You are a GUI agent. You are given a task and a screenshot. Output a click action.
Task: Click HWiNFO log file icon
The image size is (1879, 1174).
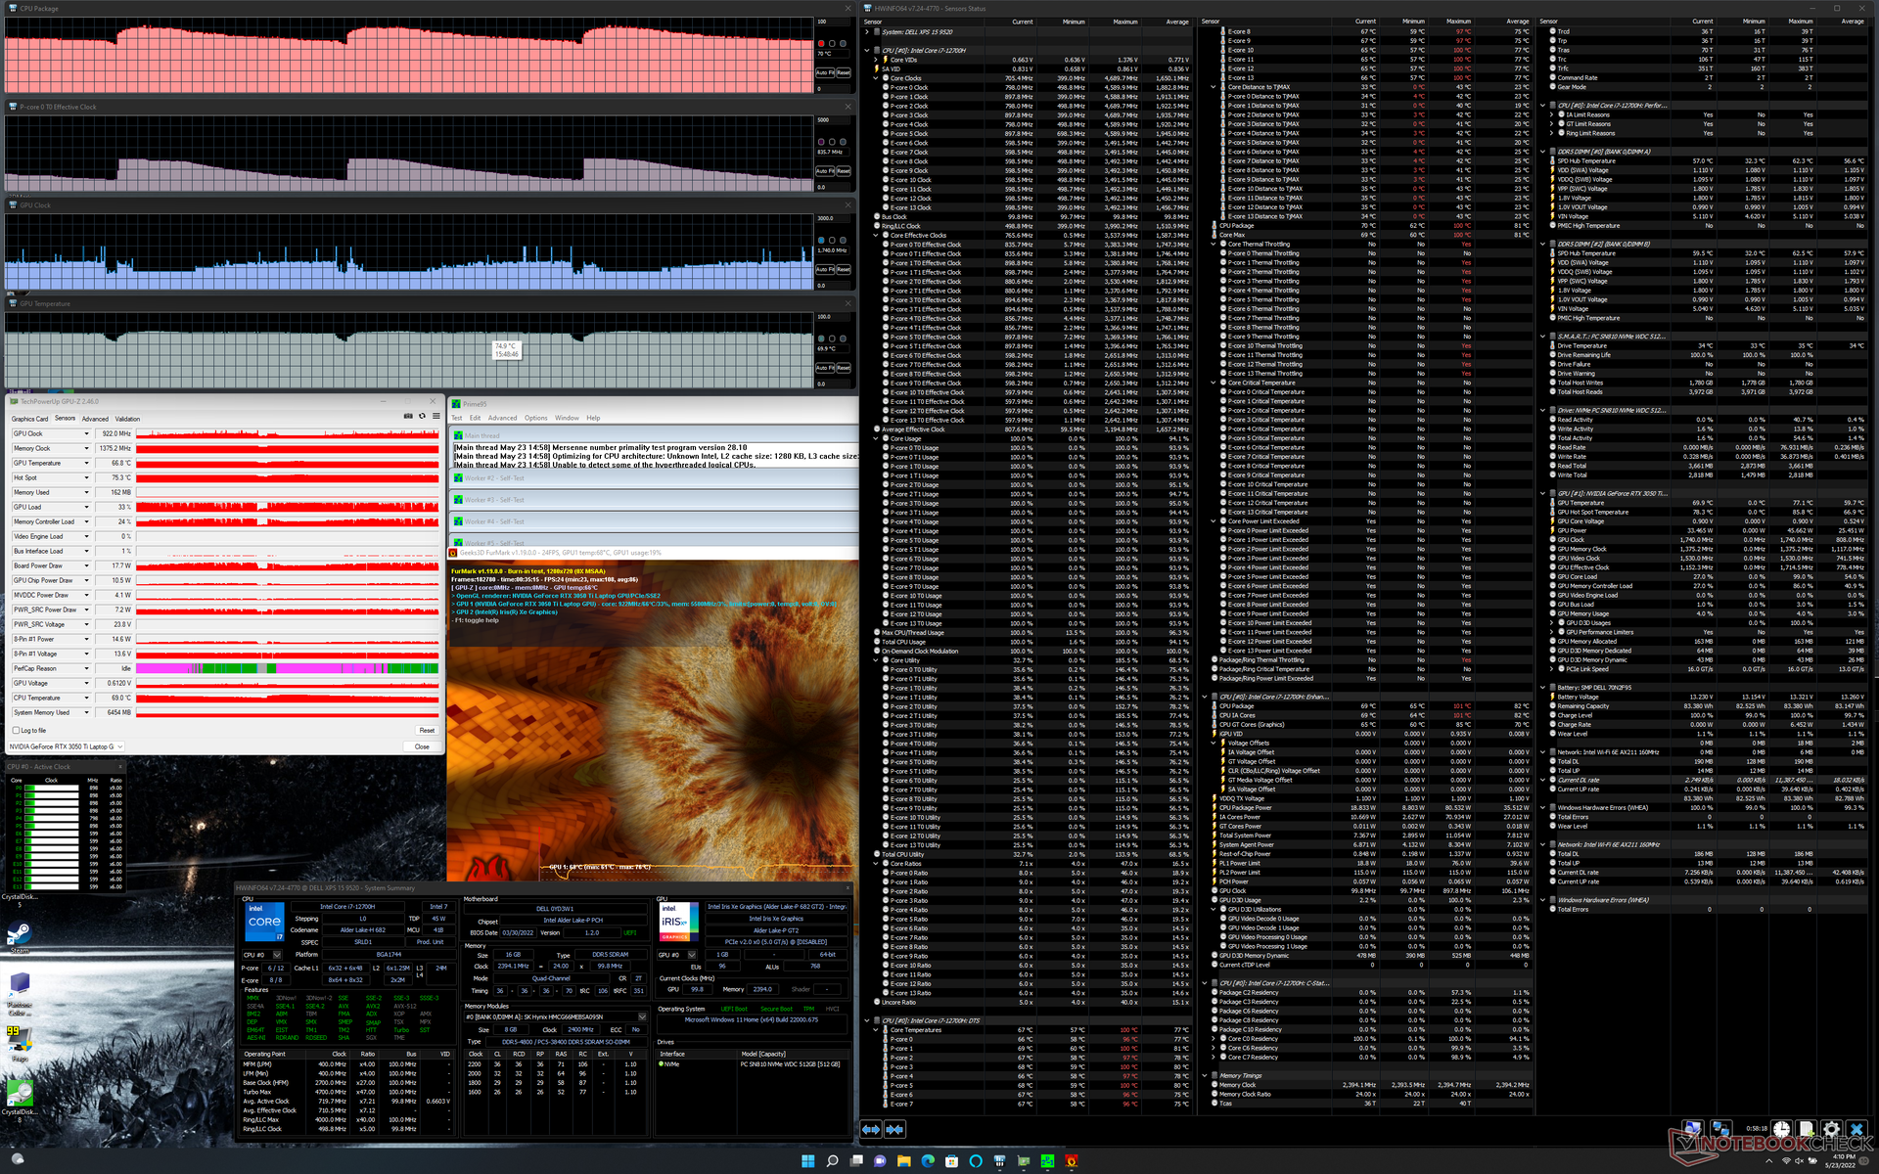coord(1807,1129)
